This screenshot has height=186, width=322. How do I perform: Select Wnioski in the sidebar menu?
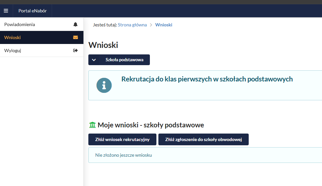tap(12, 37)
